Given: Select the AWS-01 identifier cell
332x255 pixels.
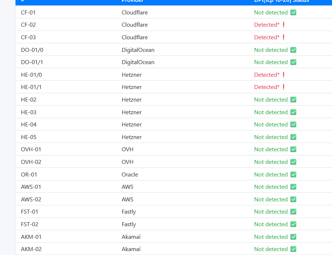Looking at the screenshot, I should [31, 187].
